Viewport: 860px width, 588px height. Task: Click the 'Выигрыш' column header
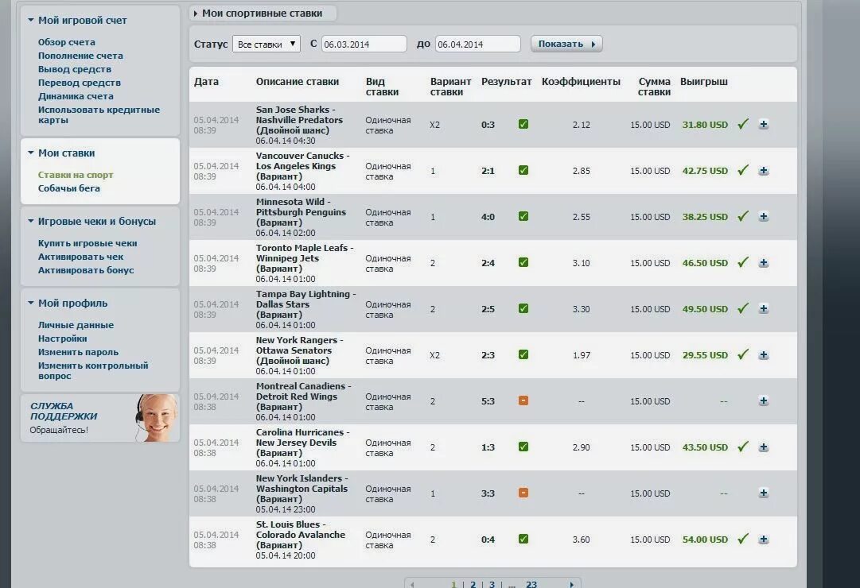coord(704,82)
